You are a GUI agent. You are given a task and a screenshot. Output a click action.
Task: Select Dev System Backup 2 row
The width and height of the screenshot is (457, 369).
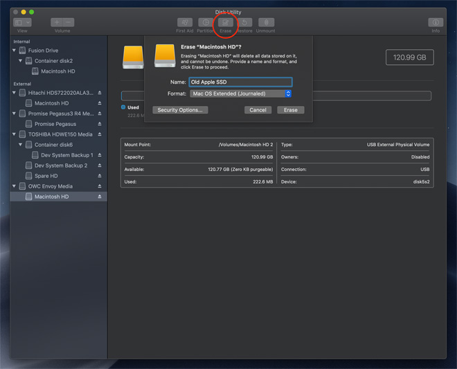point(59,165)
